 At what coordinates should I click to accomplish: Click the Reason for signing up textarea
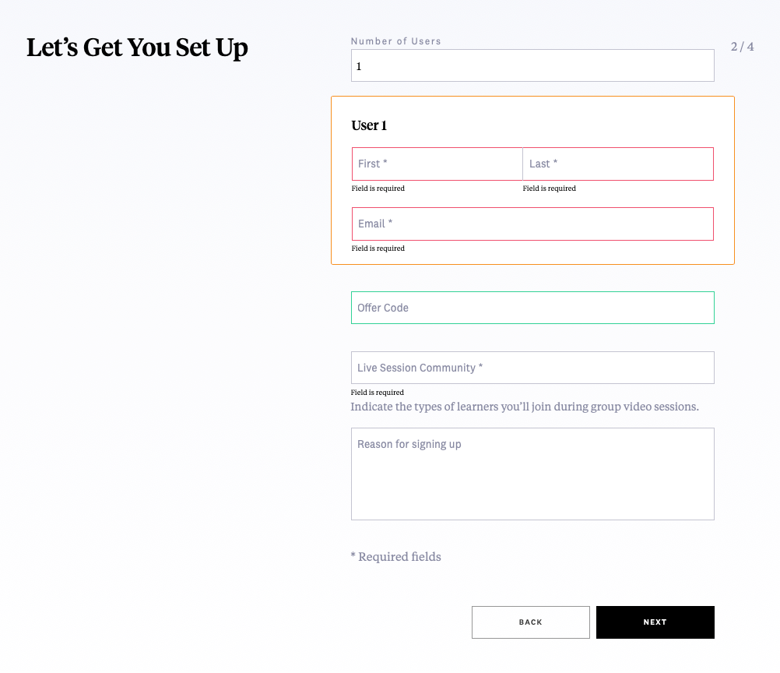click(x=532, y=474)
